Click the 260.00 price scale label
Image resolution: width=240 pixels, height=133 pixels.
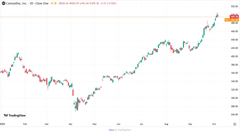(235, 115)
